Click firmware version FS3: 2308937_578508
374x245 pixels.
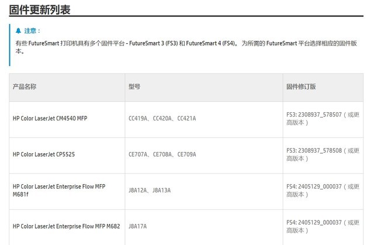tap(314, 150)
